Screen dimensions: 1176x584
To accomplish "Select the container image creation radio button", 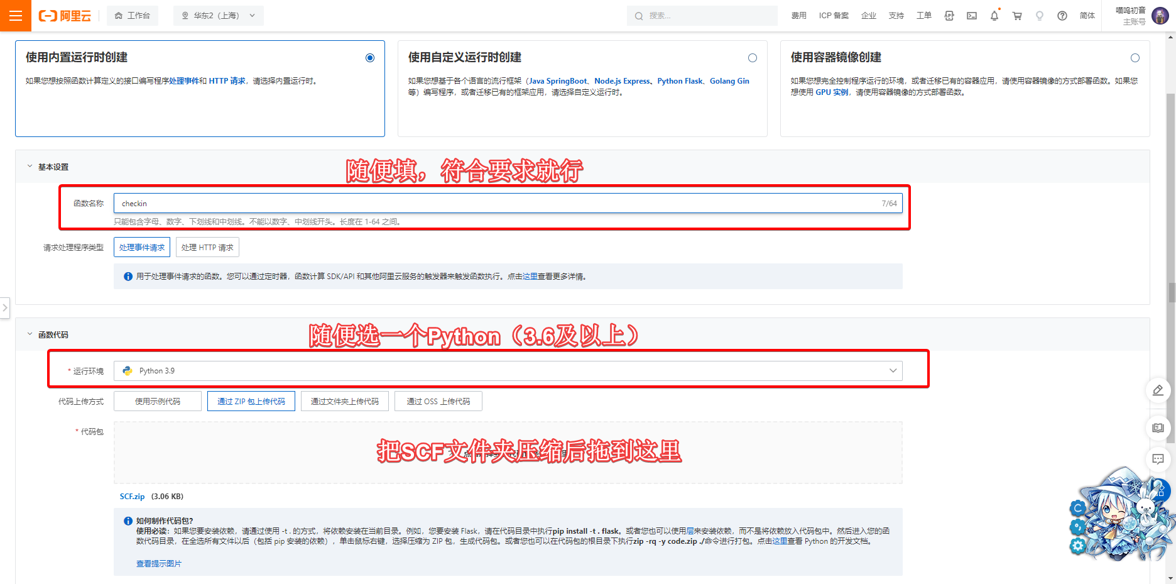I will point(1135,58).
